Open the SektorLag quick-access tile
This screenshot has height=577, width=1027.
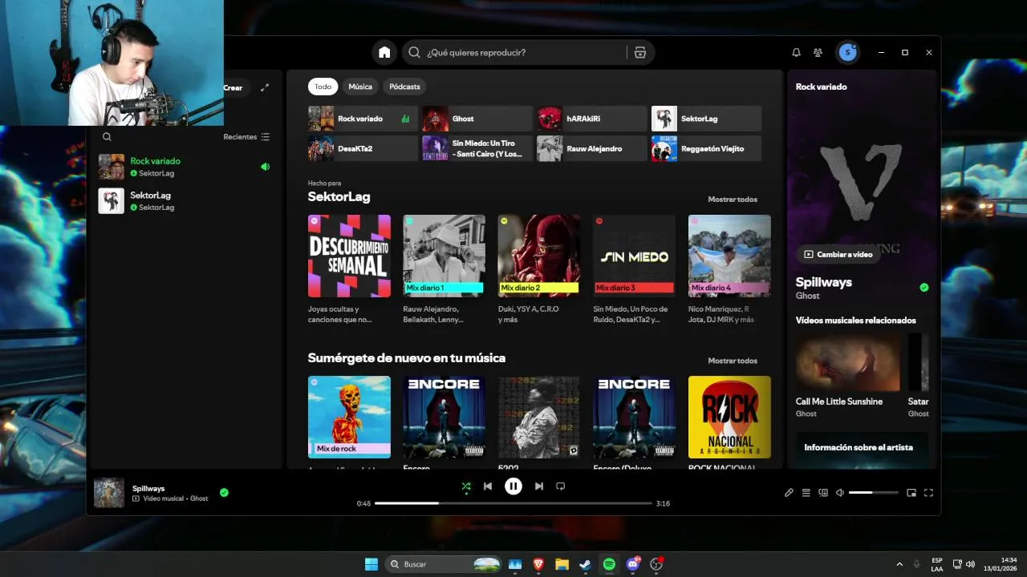click(706, 119)
